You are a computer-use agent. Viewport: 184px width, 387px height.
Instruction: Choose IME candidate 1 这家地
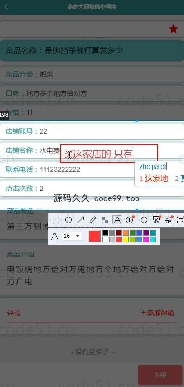pos(154,179)
